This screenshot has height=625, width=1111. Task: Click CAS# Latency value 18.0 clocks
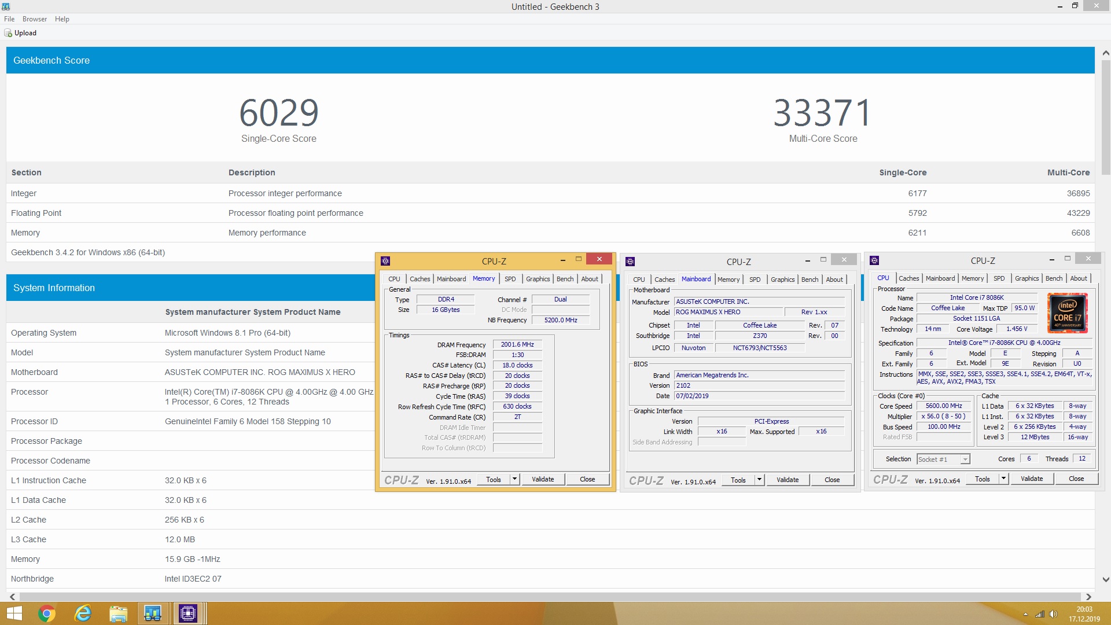click(x=517, y=366)
